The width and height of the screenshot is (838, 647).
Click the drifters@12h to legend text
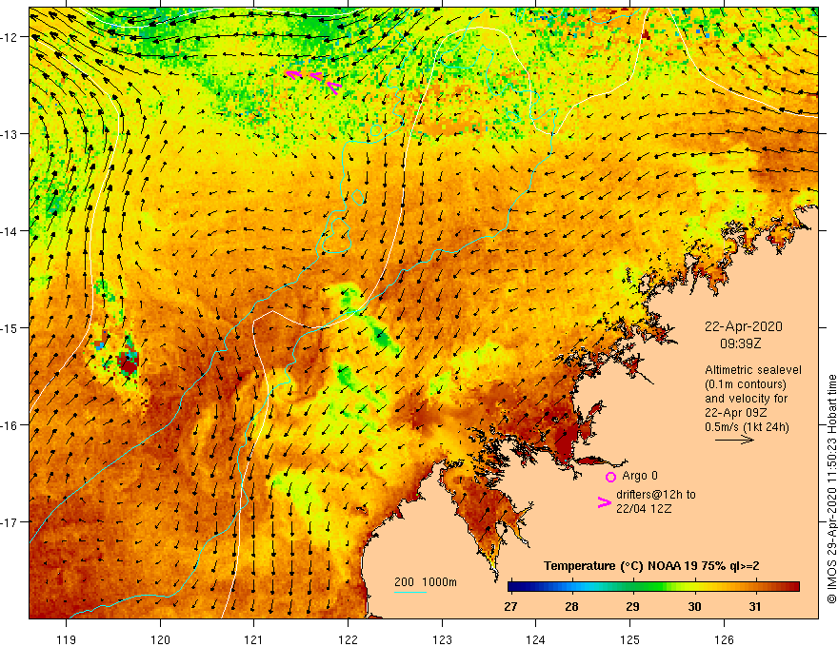[x=656, y=495]
